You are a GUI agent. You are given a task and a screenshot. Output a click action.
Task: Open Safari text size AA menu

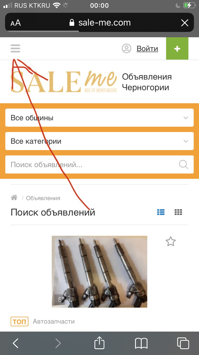pyautogui.click(x=16, y=23)
